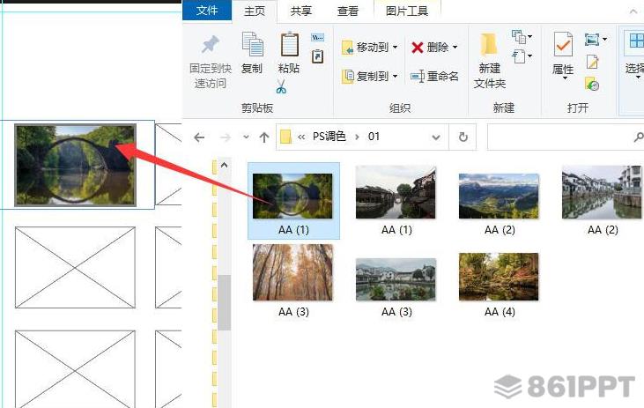Image resolution: width=644 pixels, height=408 pixels.
Task: Click the AA (4) file name
Action: (500, 312)
